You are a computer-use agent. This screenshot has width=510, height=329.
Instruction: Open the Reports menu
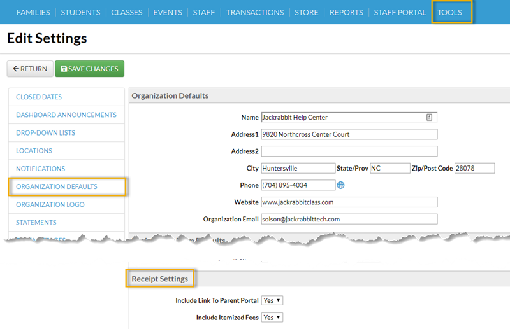pos(346,12)
